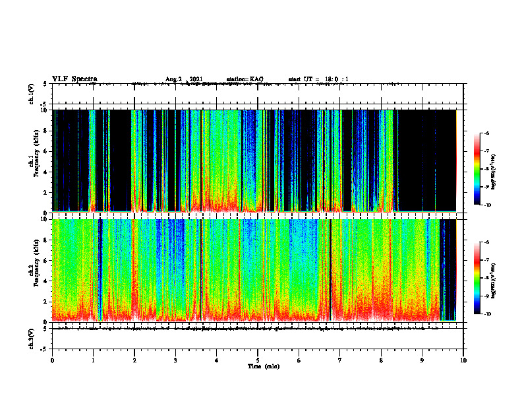Click time axis tick label "9"
Viewport: 522px width, 404px height.
pyautogui.click(x=422, y=360)
